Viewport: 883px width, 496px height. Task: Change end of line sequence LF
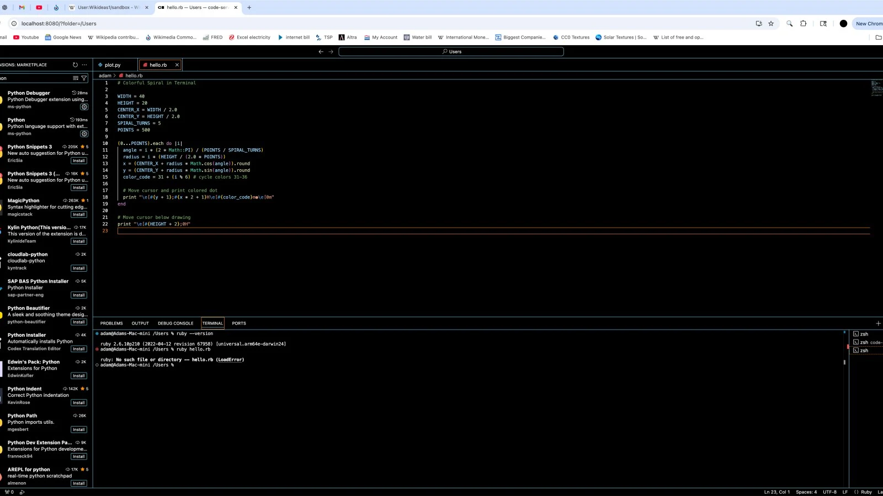tap(845, 492)
